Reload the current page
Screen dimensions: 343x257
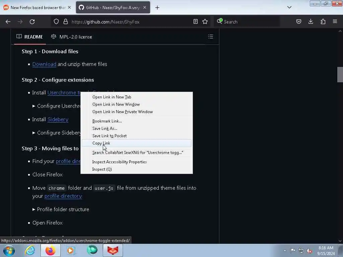pos(32,22)
